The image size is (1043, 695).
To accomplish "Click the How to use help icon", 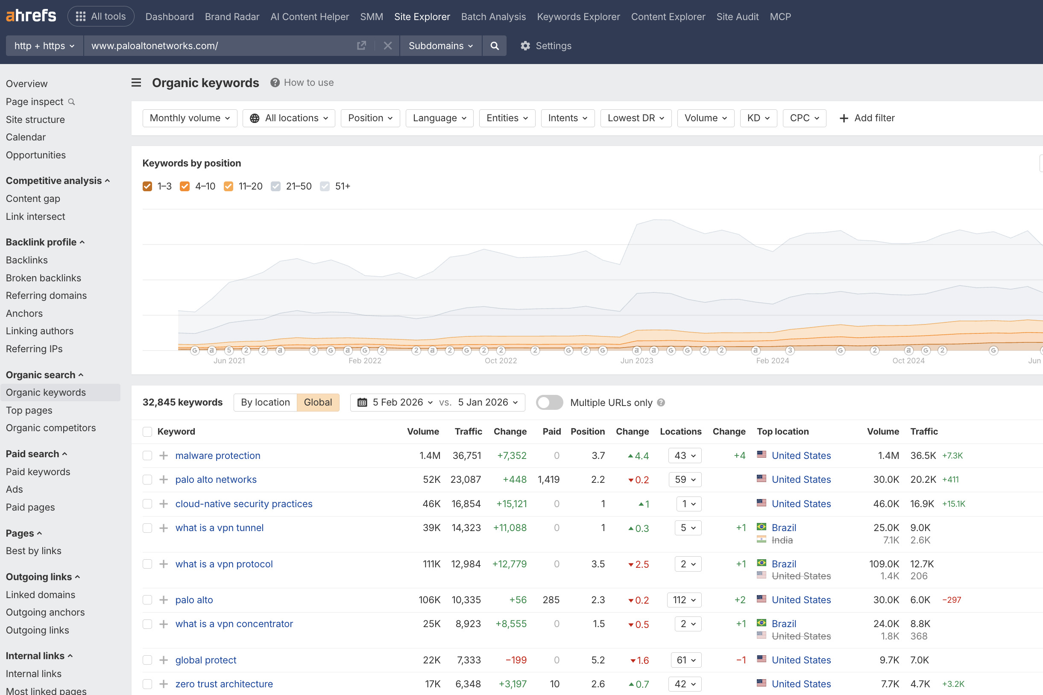I will (274, 82).
